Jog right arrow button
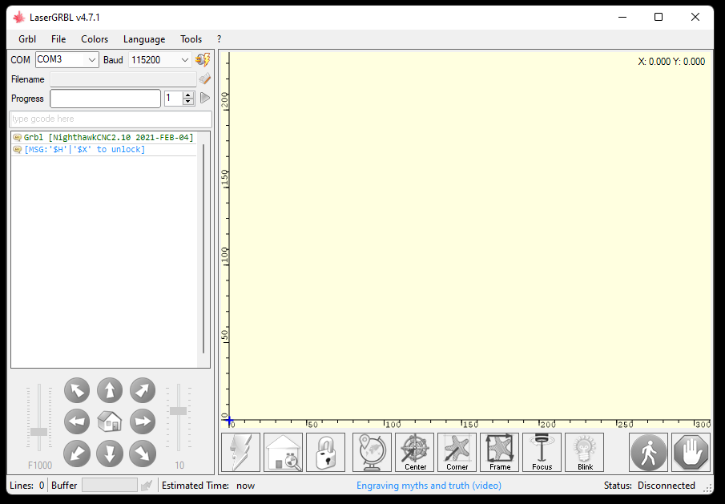This screenshot has width=725, height=504. pyautogui.click(x=143, y=421)
